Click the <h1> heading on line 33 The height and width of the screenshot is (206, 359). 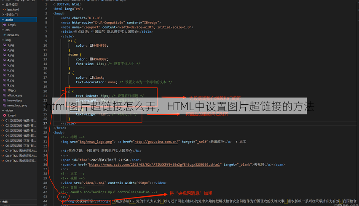pos(101,151)
